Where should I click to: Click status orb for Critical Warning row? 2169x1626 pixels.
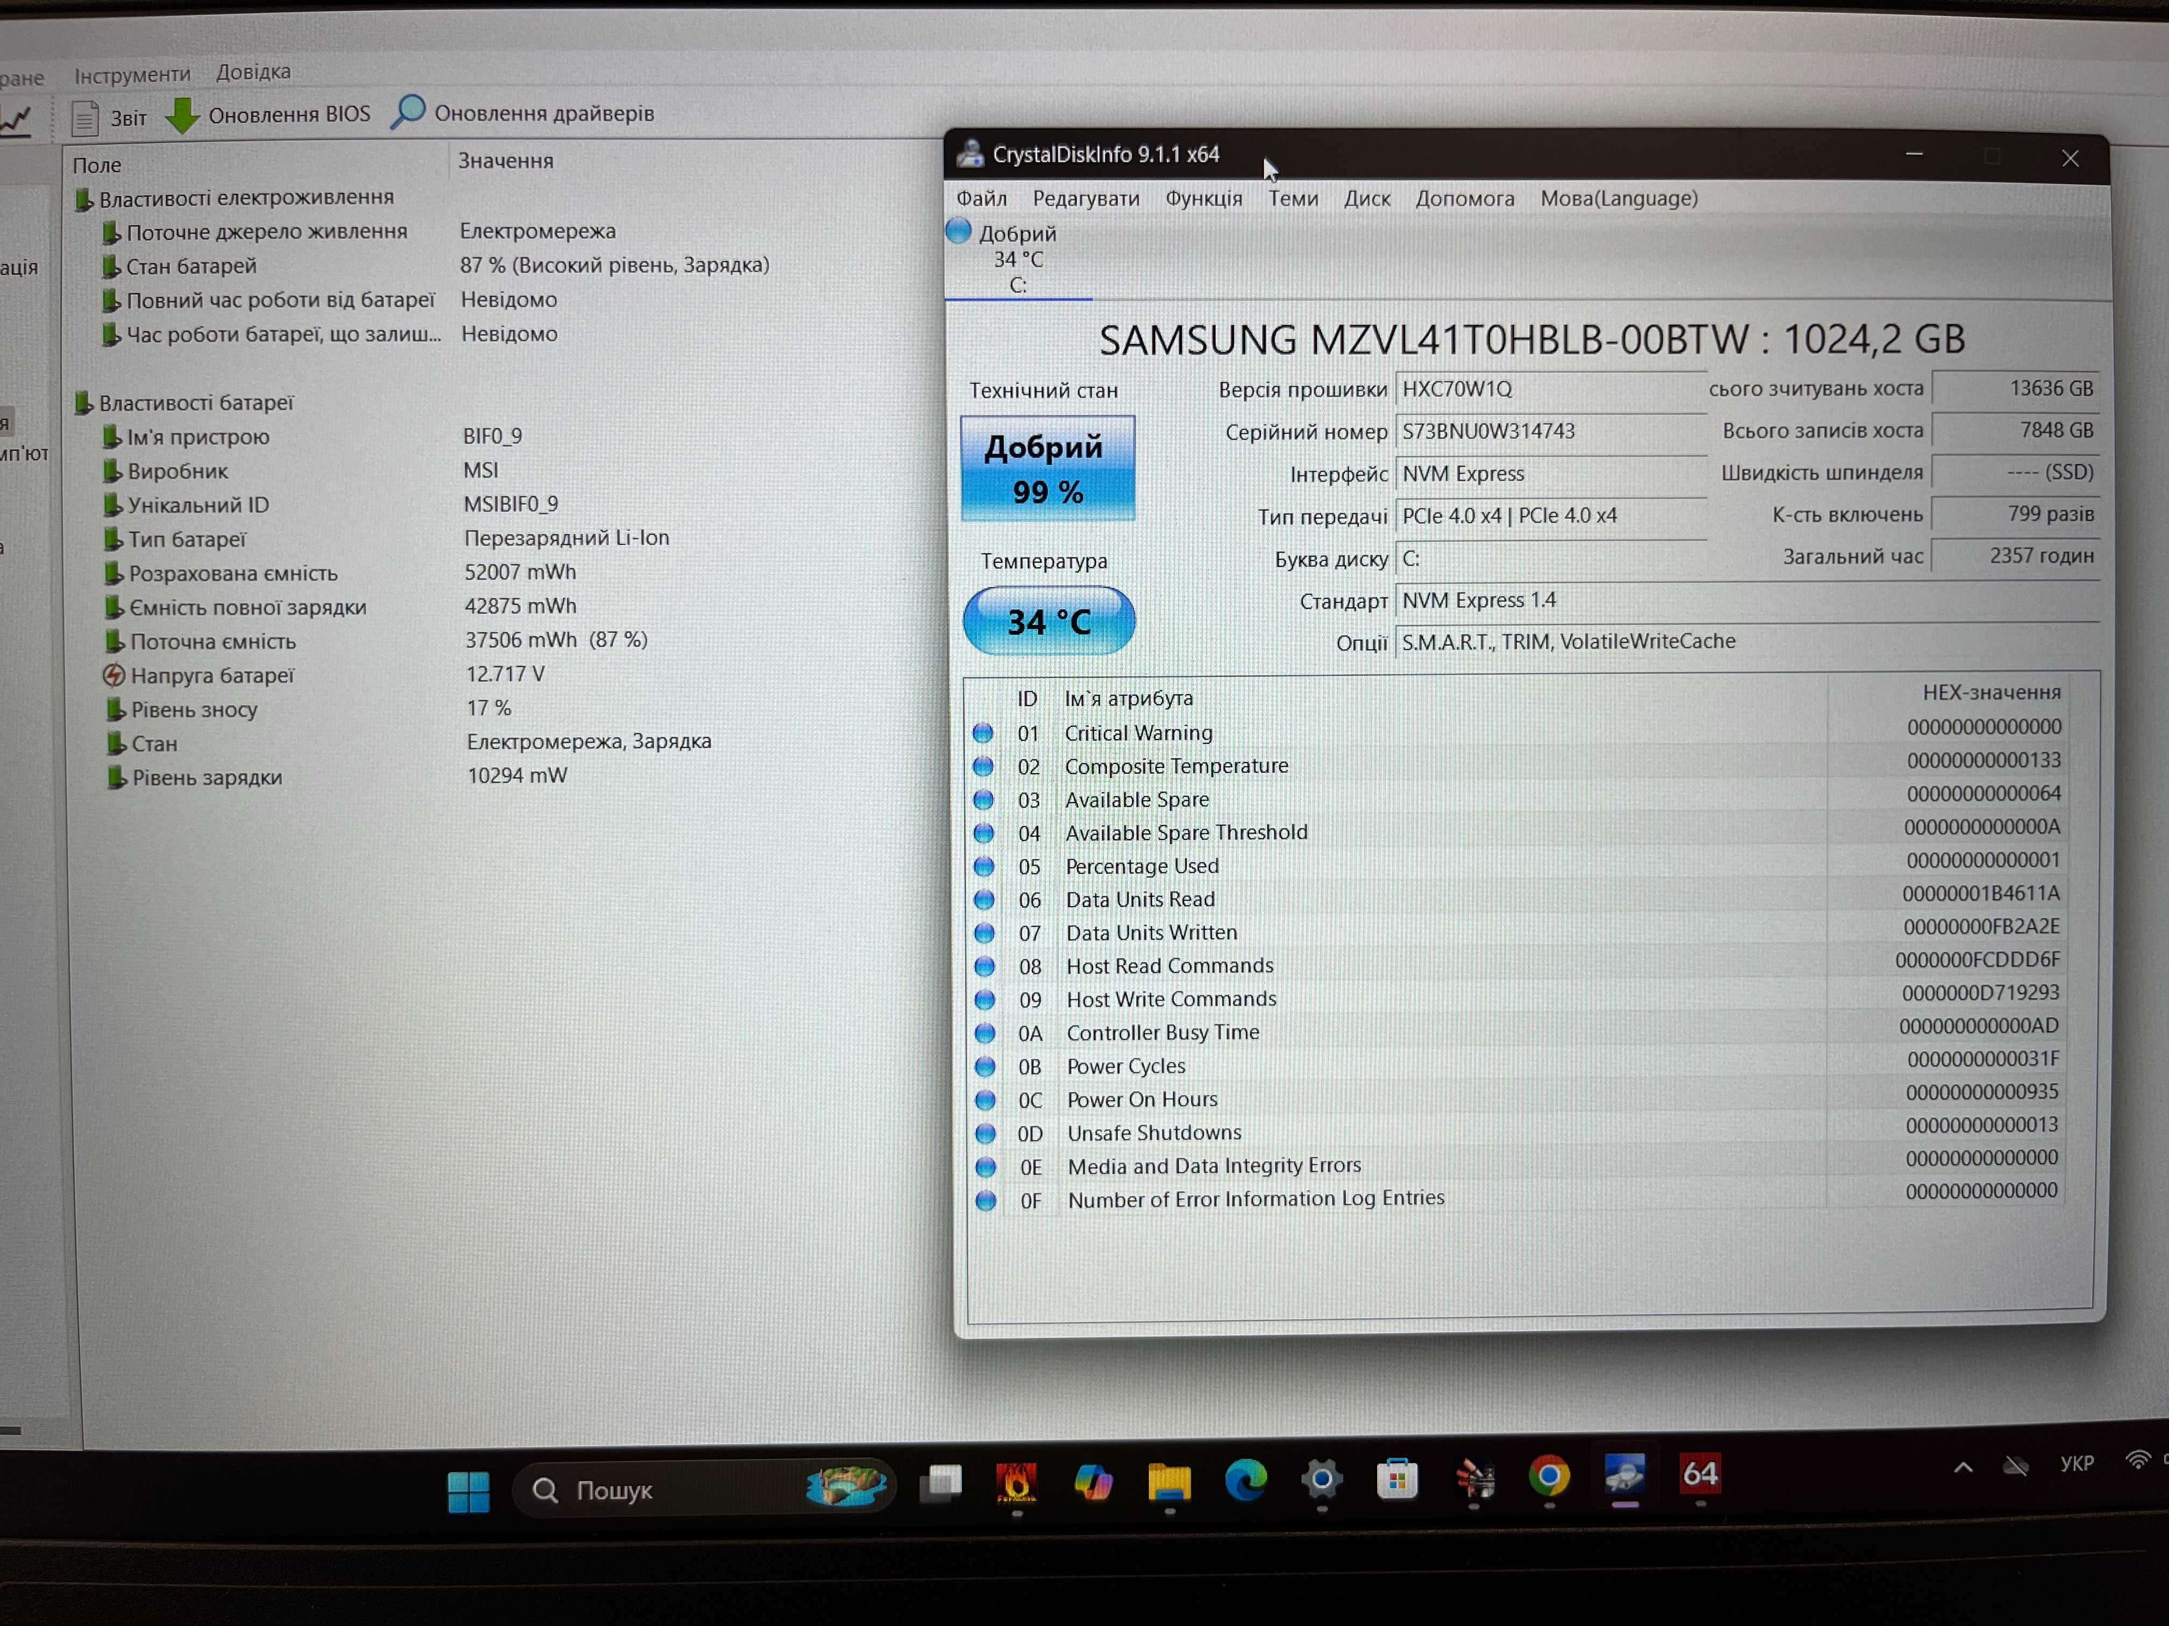[982, 733]
